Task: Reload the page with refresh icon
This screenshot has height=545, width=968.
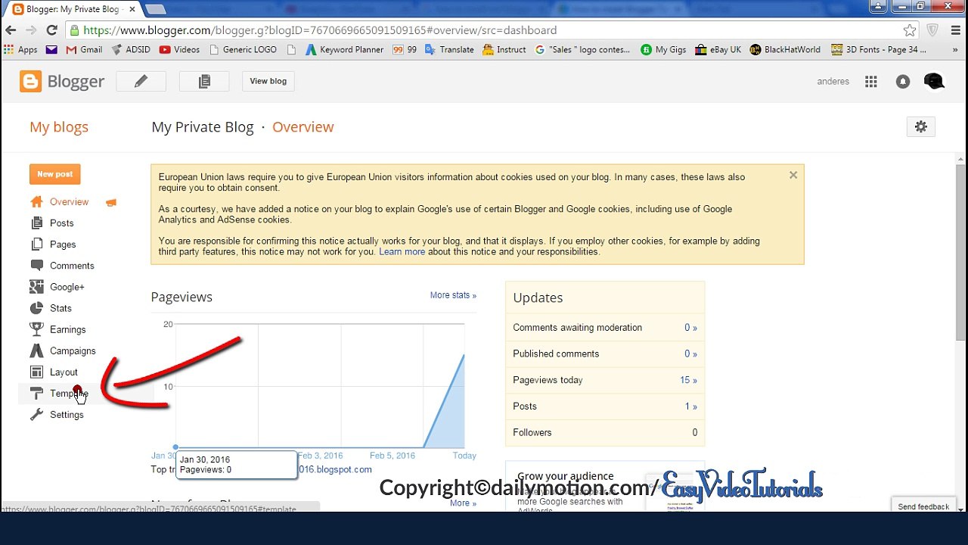Action: [x=51, y=30]
